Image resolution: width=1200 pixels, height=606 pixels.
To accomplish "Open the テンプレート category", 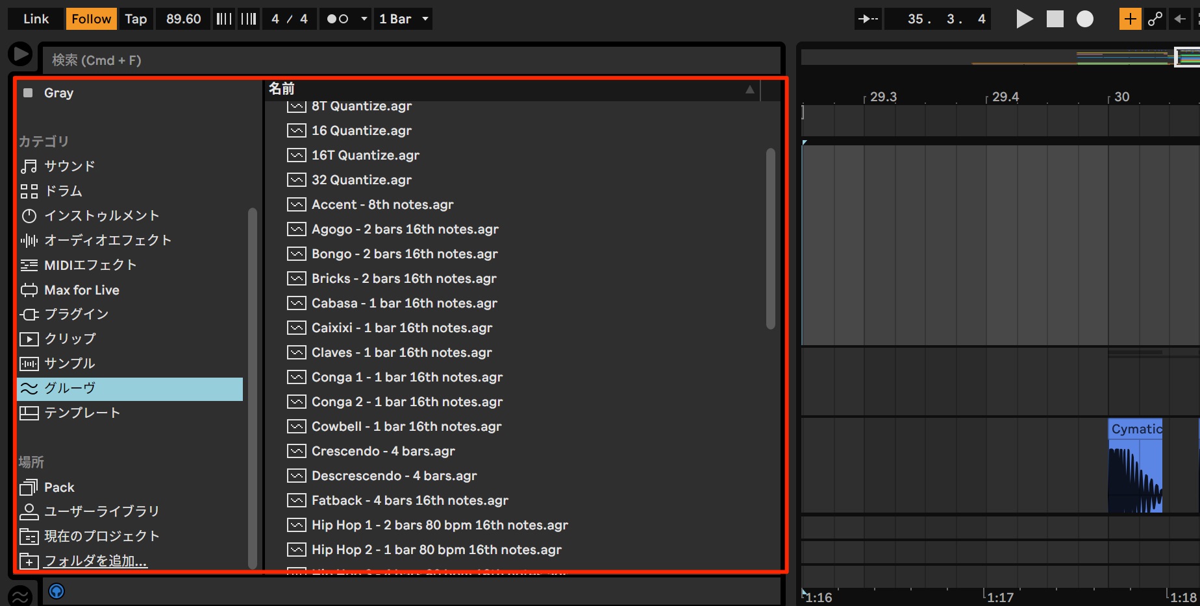I will click(82, 413).
